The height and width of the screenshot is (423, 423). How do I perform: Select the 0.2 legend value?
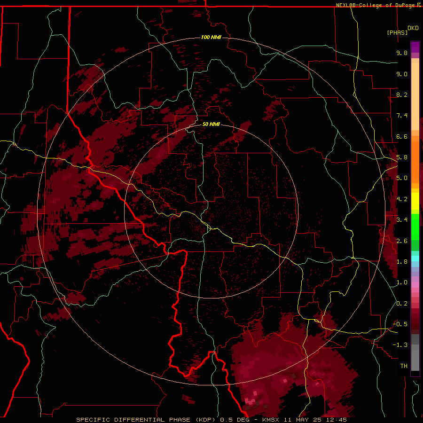(x=402, y=304)
